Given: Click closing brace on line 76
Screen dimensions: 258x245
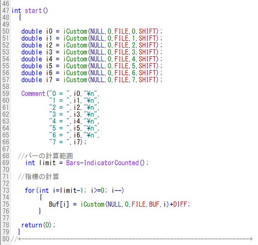Looking at the screenshot, I should click(40, 211).
